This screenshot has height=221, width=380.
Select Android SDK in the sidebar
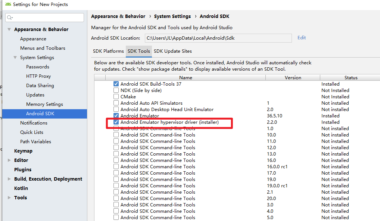point(44,114)
